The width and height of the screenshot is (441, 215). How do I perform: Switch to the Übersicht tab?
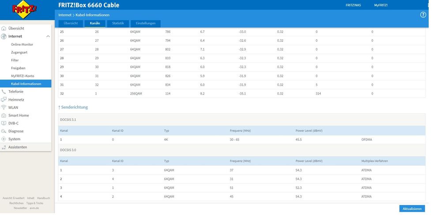click(71, 23)
